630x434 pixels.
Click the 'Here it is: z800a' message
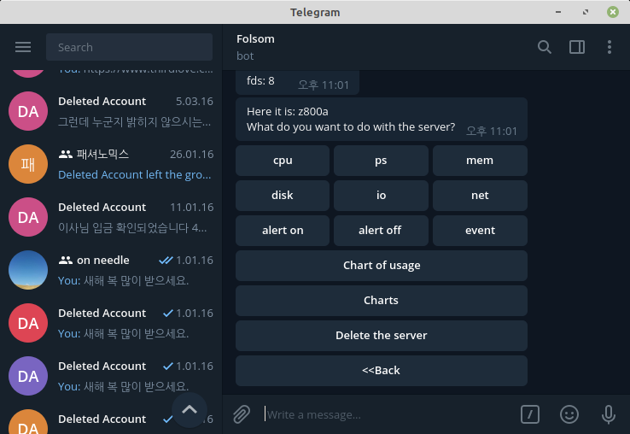[382, 119]
